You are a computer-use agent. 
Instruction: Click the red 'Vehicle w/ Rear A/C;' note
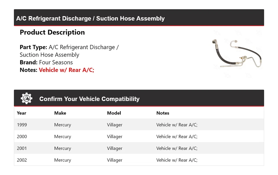66,70
